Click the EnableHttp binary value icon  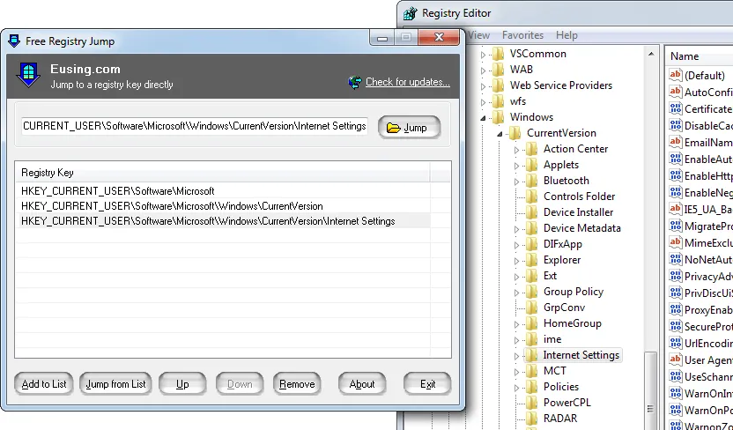[675, 176]
